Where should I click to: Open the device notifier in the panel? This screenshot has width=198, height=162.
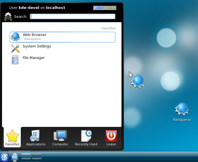pyautogui.click(x=14, y=157)
